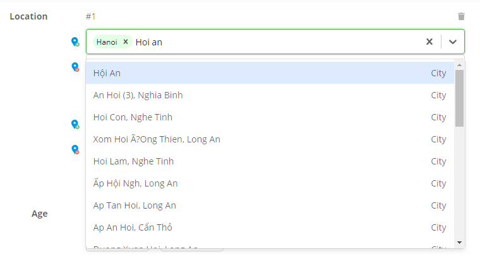
Task: Delete location #1 with the trash icon
Action: (x=461, y=16)
